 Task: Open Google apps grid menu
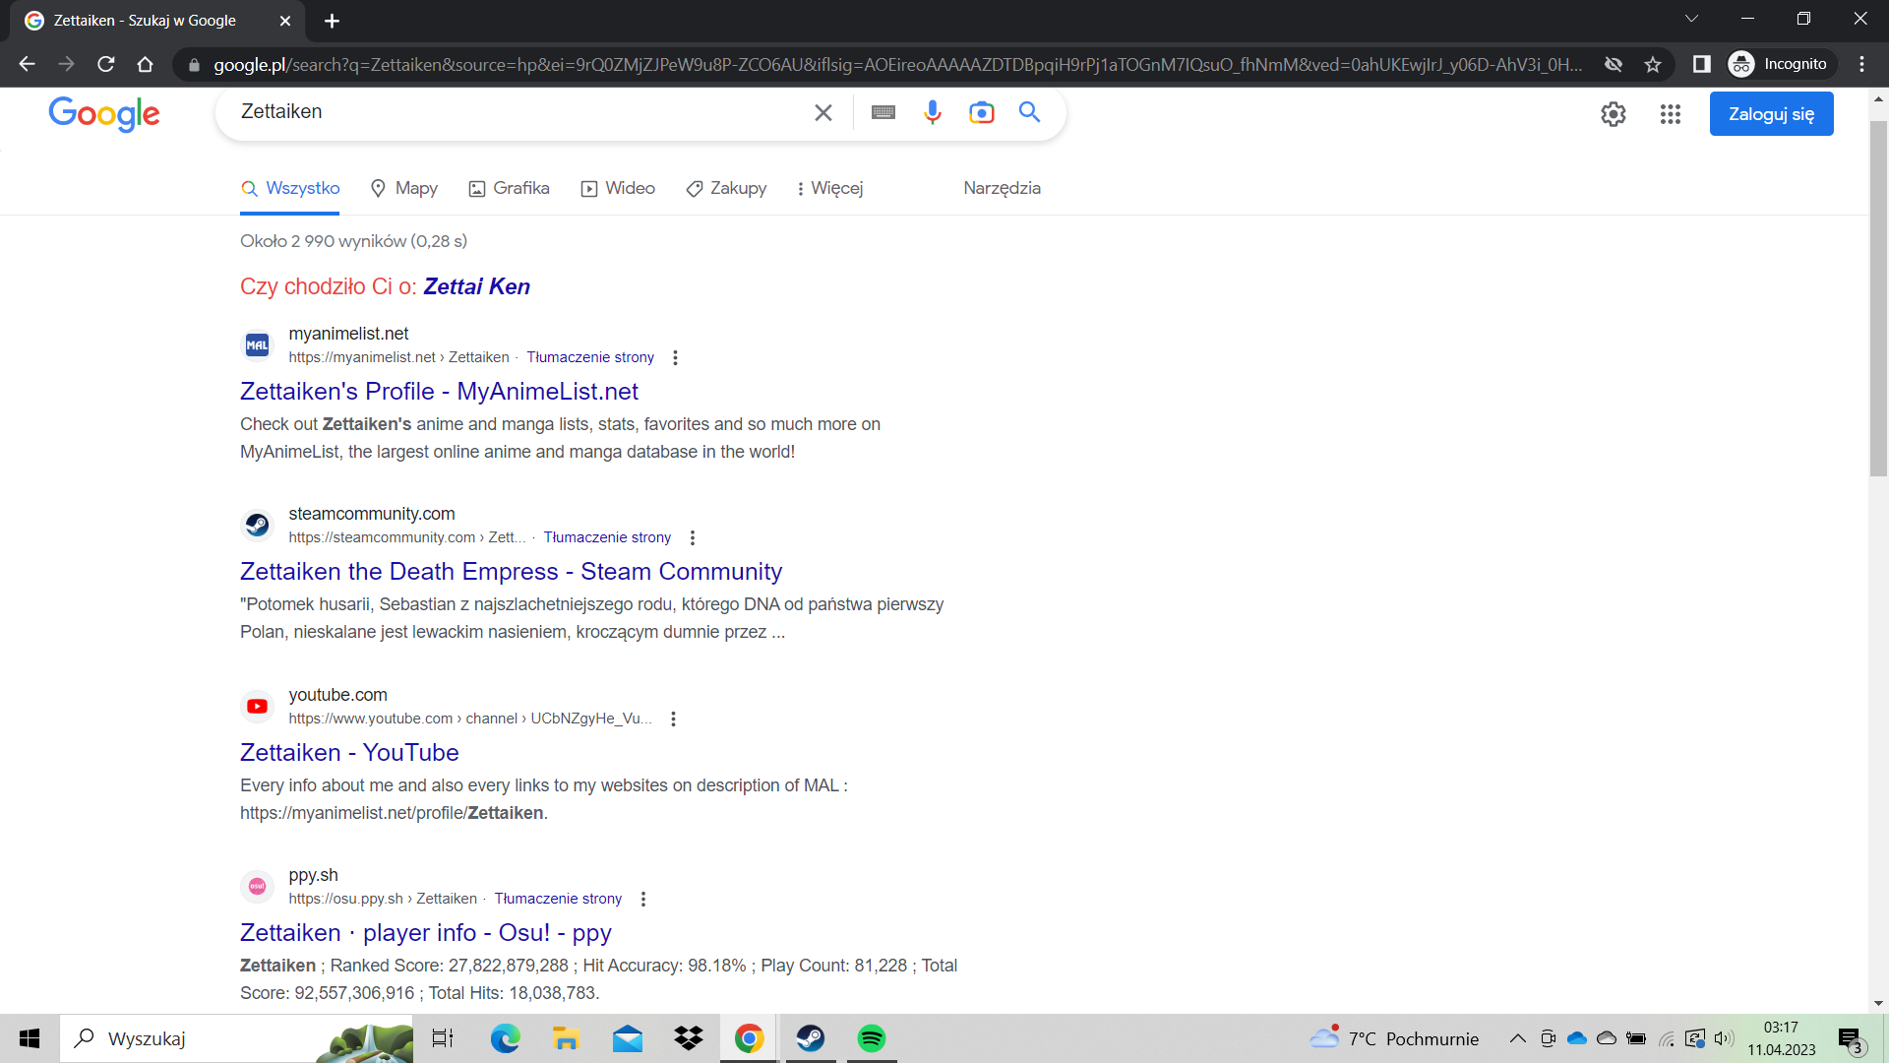(1670, 114)
